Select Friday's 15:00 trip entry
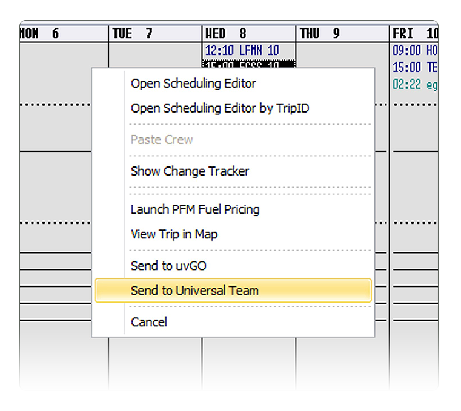 pos(415,67)
